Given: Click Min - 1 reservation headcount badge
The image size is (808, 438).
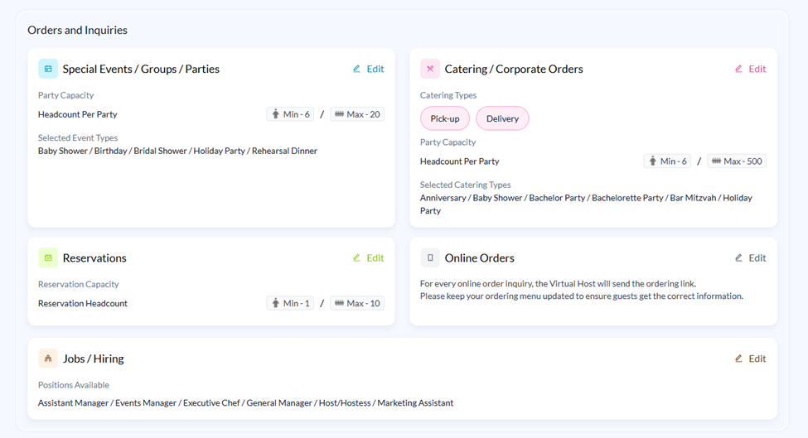Looking at the screenshot, I should click(290, 303).
